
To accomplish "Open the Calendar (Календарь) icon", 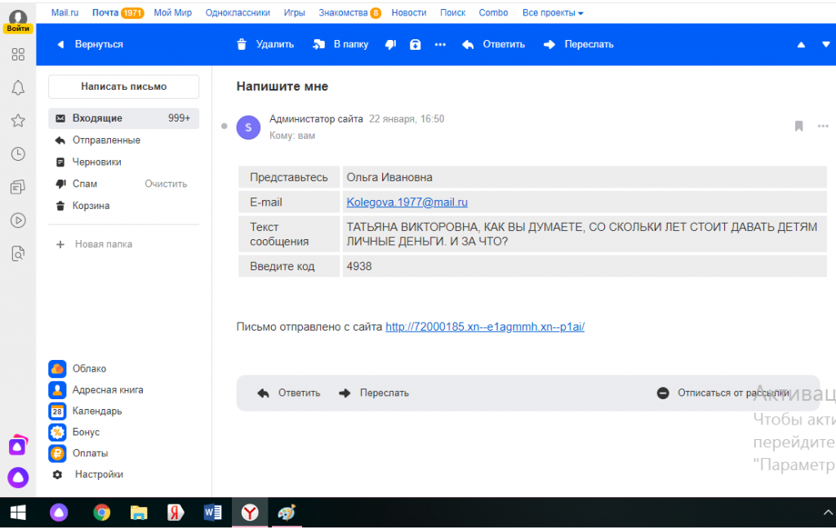I will (57, 411).
